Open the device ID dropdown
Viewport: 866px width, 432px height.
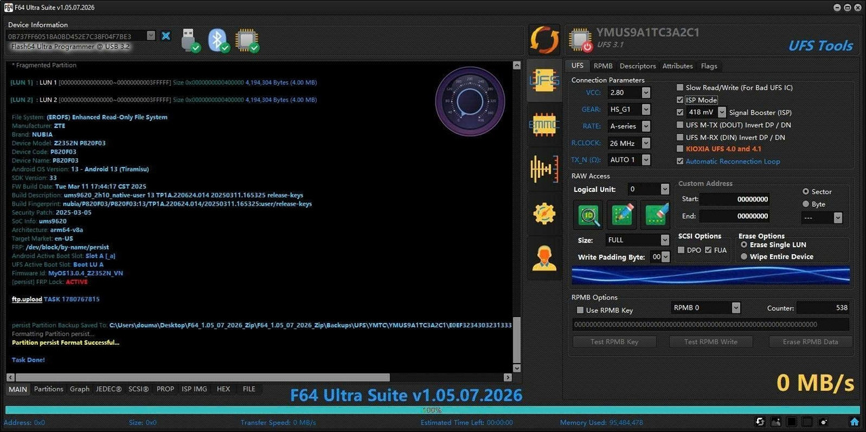point(151,36)
